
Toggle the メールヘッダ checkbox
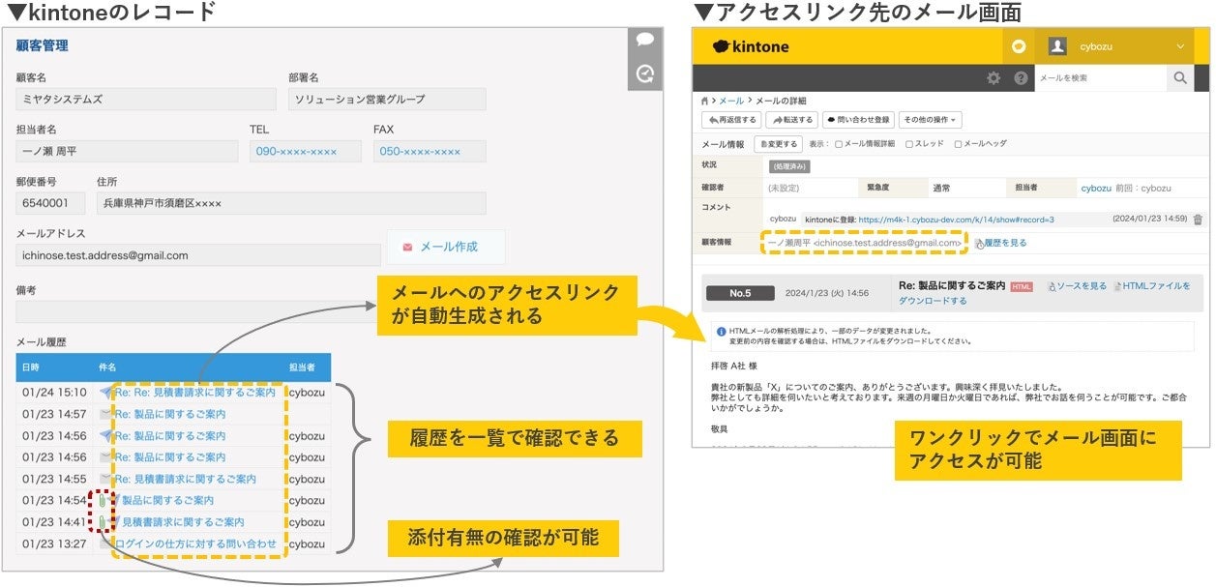point(958,144)
